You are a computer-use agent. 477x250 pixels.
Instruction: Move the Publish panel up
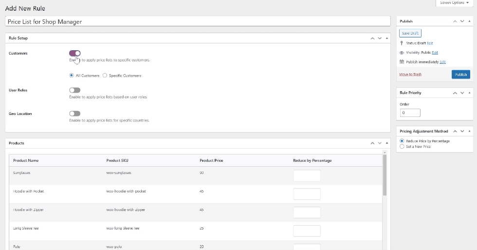pos(456,21)
